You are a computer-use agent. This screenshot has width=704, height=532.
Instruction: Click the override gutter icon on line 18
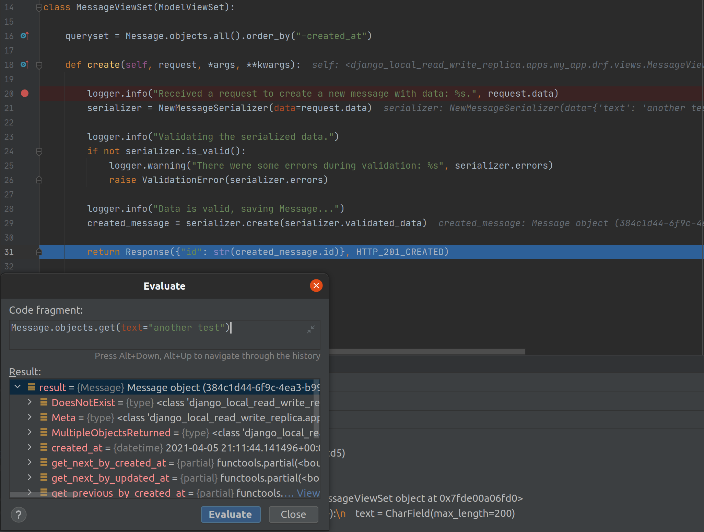24,64
